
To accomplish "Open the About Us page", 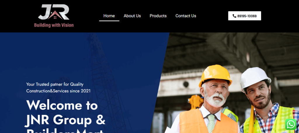I will (x=132, y=16).
